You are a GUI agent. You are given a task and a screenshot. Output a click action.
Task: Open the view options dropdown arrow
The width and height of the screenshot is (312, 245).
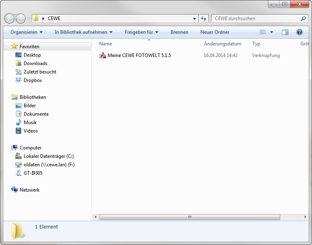pyautogui.click(x=271, y=32)
